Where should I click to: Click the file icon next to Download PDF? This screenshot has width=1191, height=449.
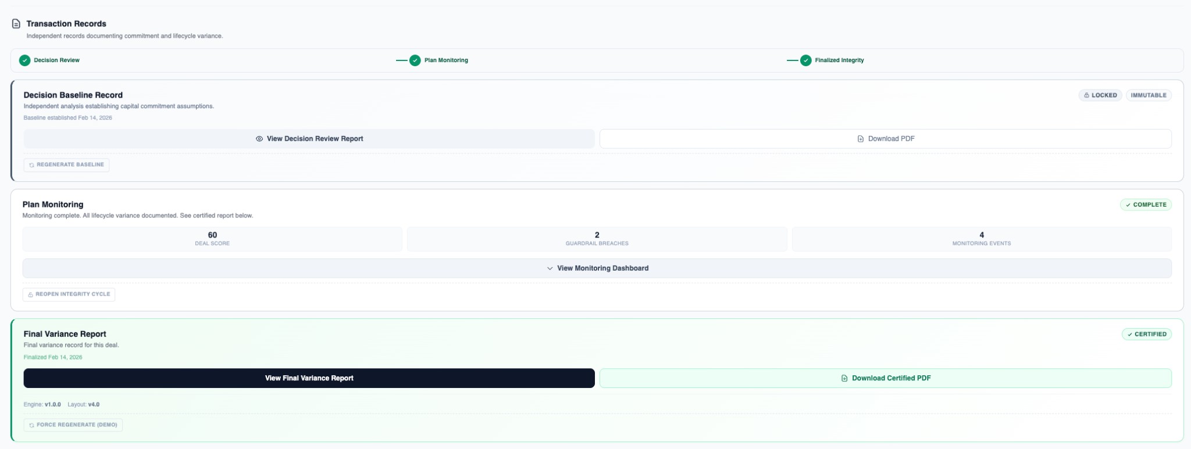[x=861, y=139]
